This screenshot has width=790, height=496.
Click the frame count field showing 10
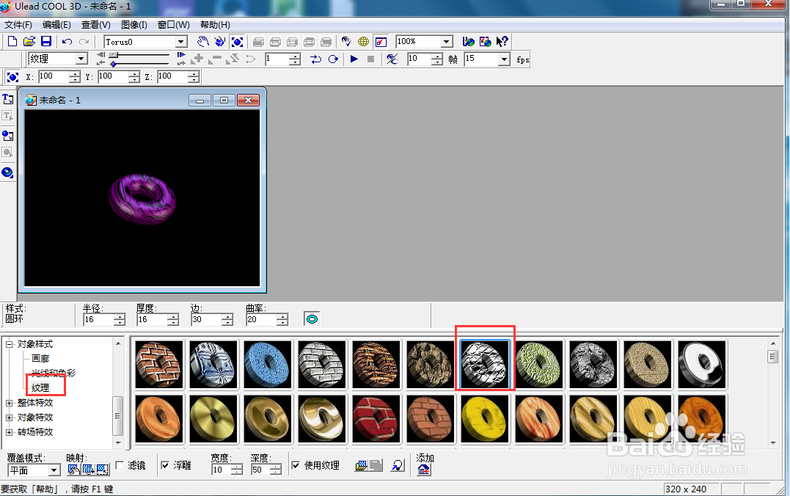coord(419,59)
